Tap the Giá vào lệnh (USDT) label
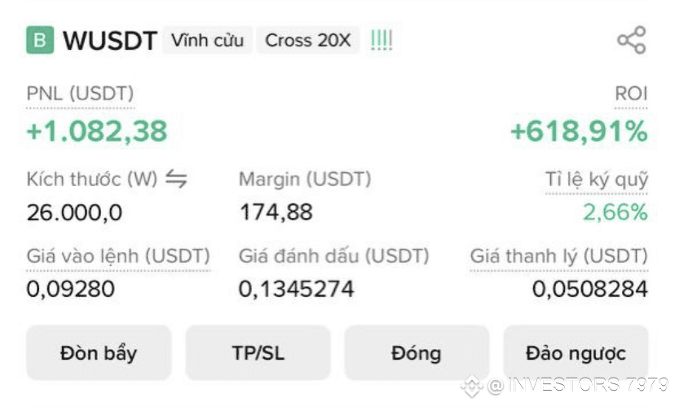This screenshot has width=675, height=407. pyautogui.click(x=118, y=256)
